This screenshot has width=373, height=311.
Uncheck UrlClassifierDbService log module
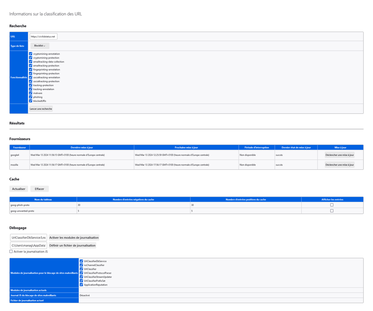tap(81, 261)
